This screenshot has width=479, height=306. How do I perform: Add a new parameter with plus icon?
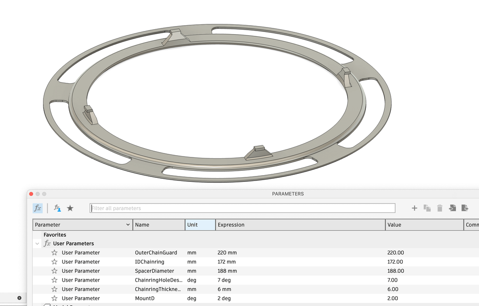point(414,208)
